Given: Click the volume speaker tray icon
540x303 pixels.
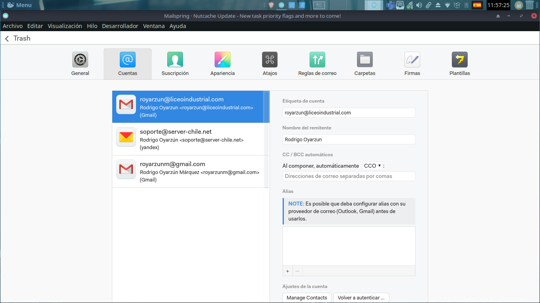Looking at the screenshot, I should point(419,5).
